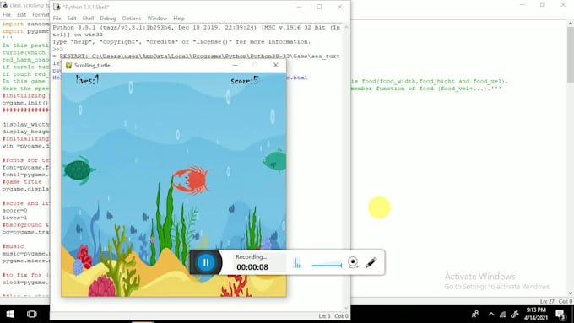Open the Shell menu in Python Shell
Screen dimensions: 574x323
click(88, 19)
